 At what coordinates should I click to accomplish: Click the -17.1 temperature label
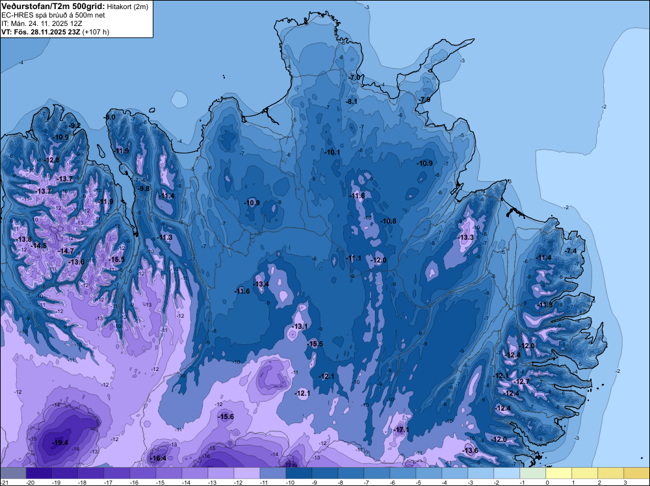coord(401,429)
